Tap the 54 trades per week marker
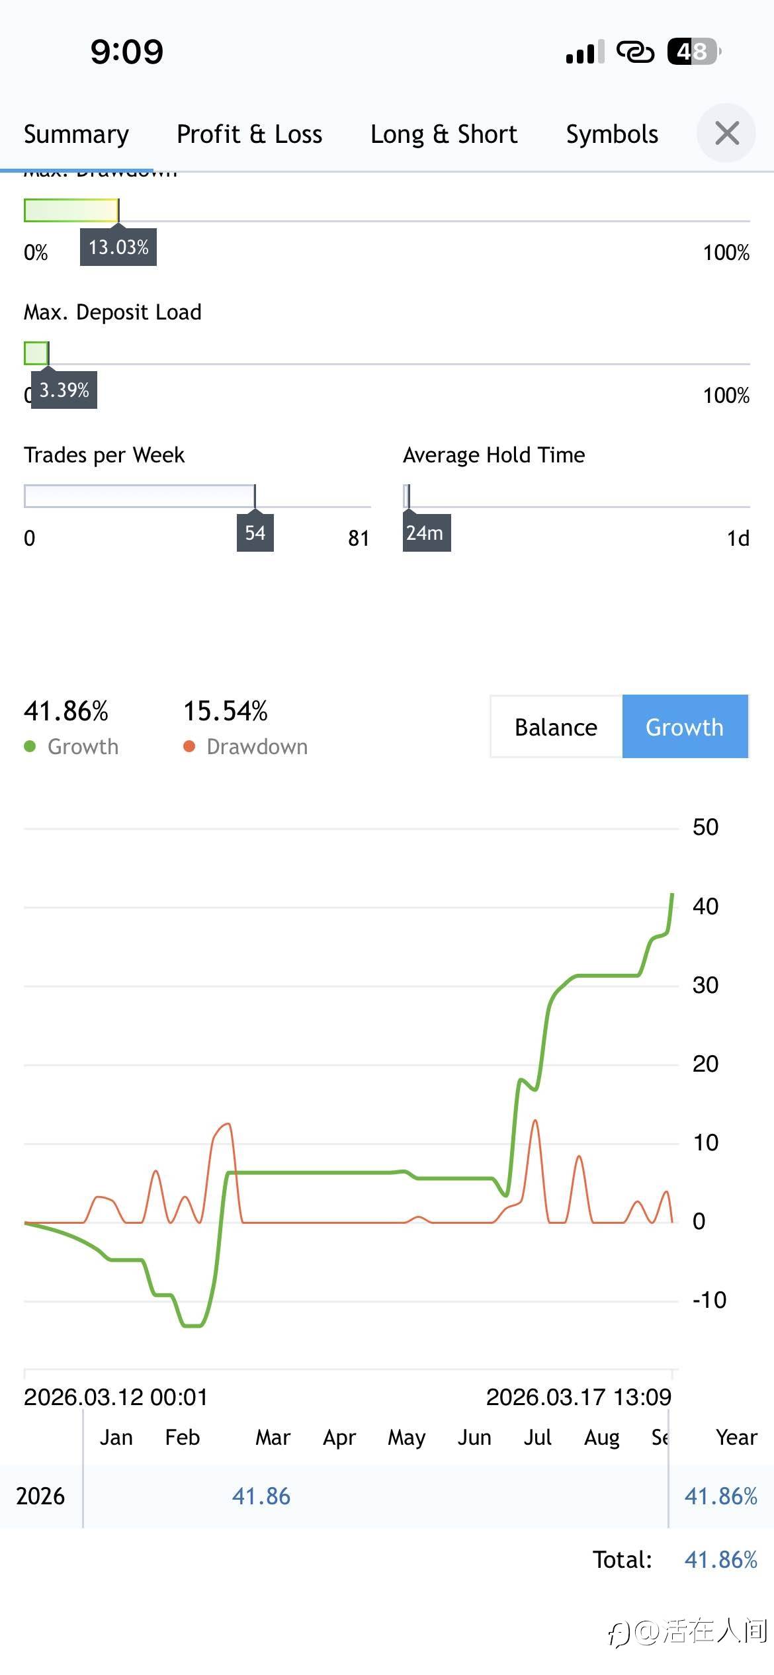Screen dimensions: 774x1675 [x=255, y=533]
